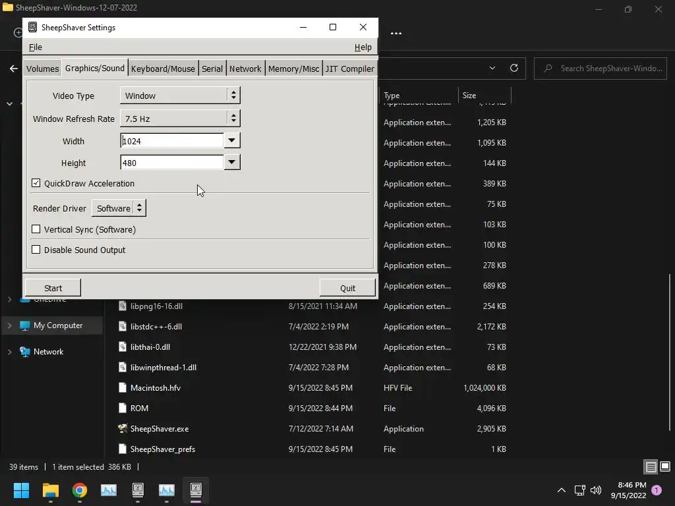
Task: Click the Explorer search box
Action: click(x=601, y=69)
